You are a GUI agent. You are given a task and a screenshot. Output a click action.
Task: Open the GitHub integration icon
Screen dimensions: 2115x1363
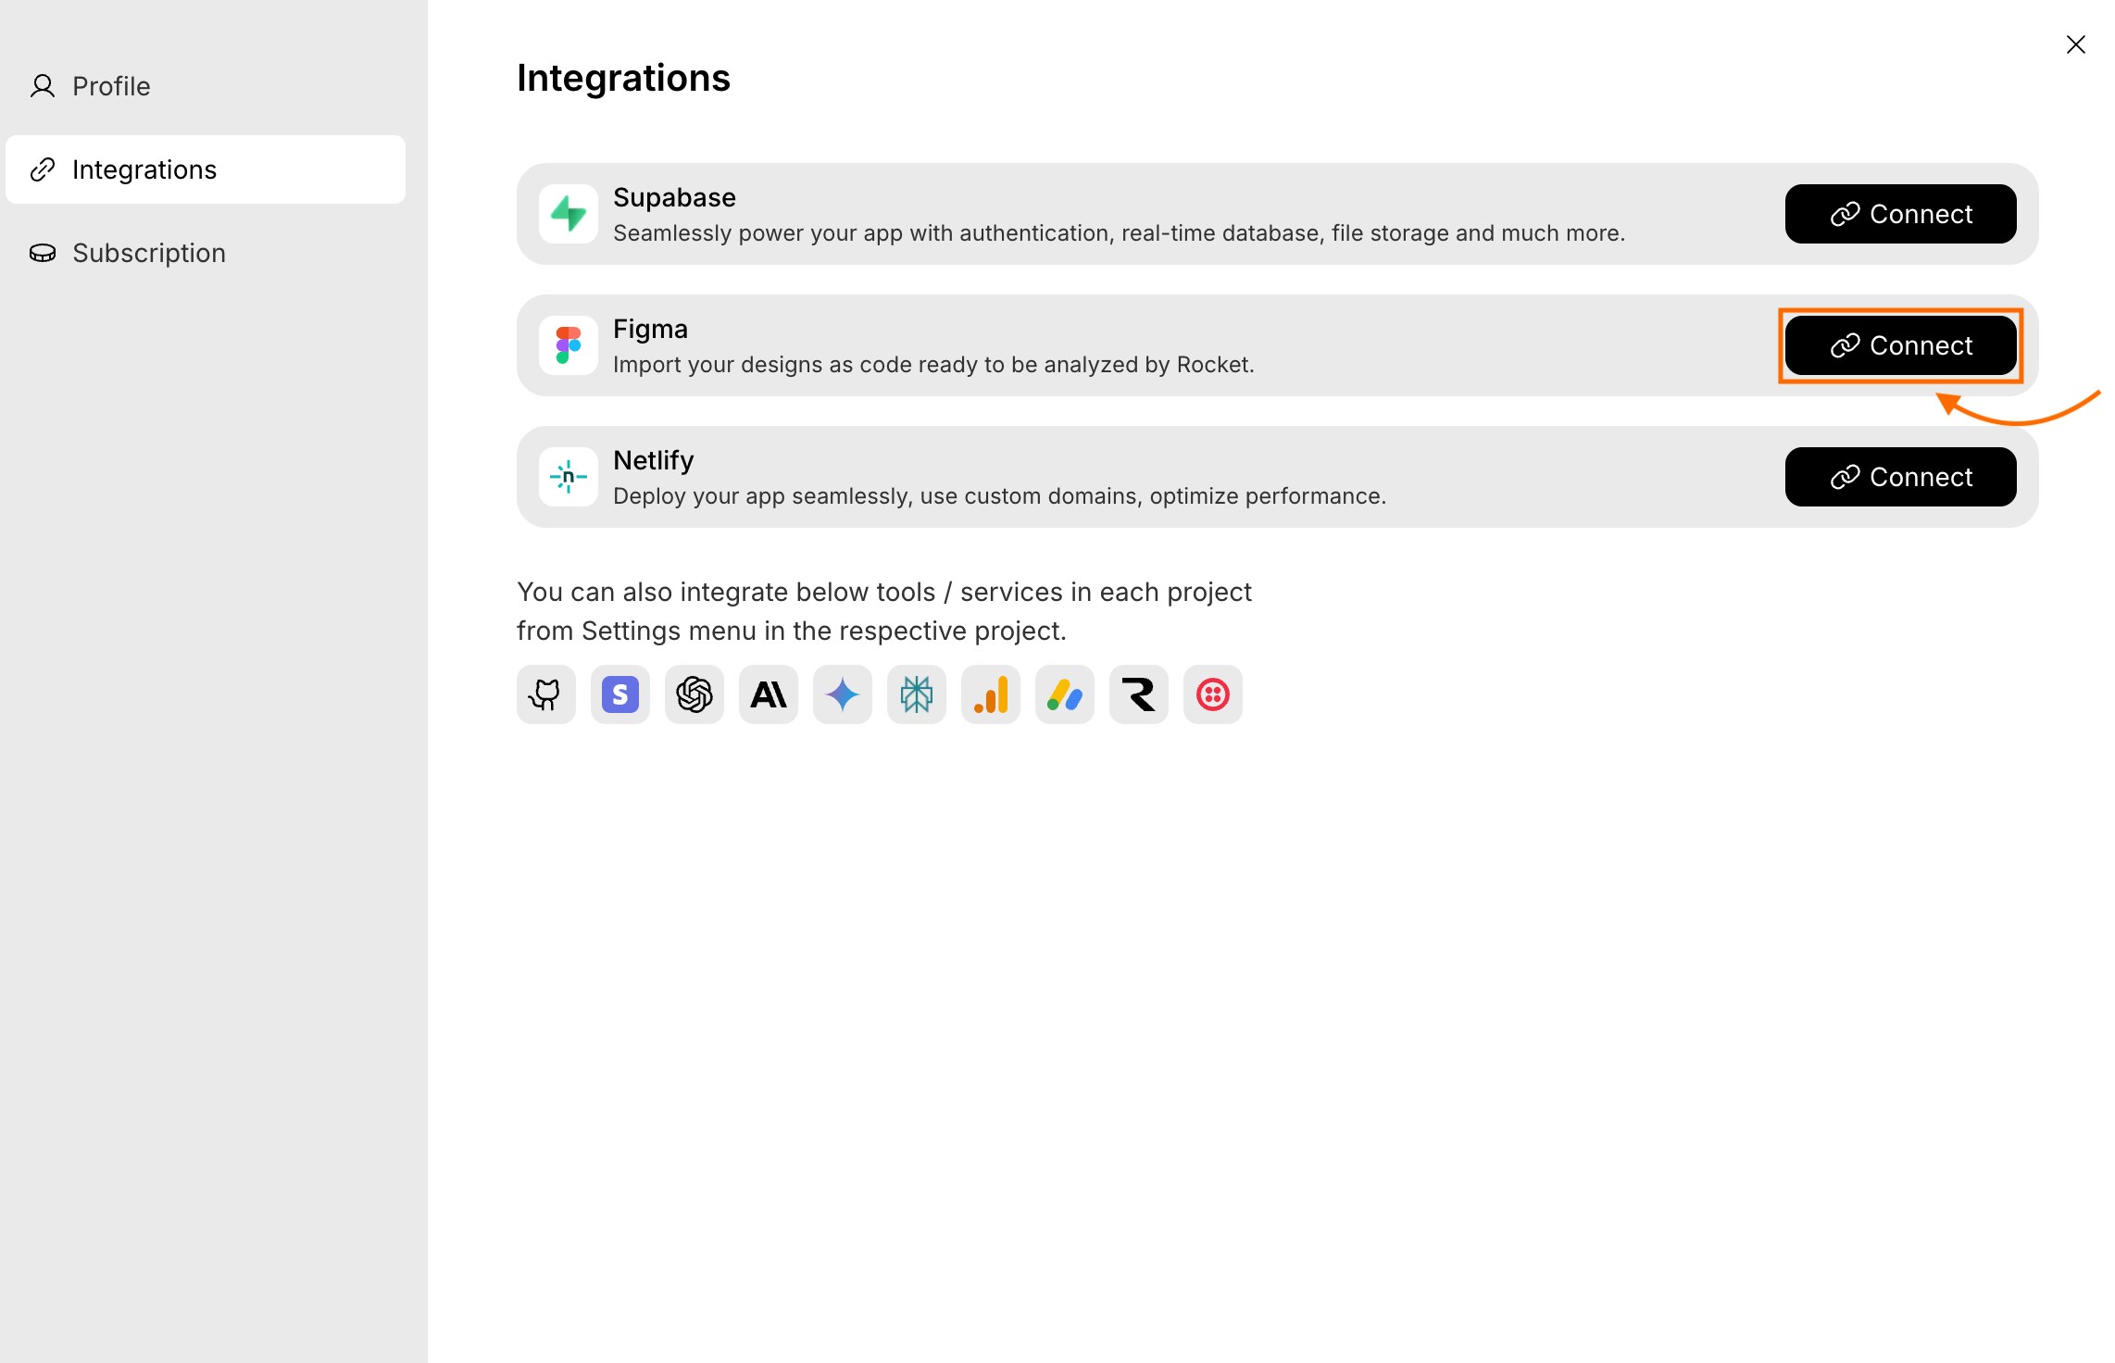tap(545, 694)
